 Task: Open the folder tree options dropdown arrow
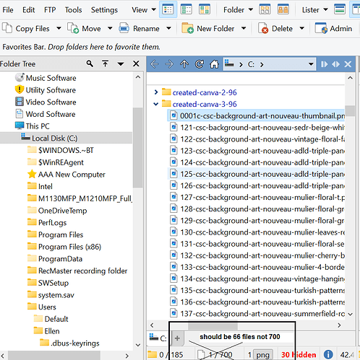click(x=121, y=64)
